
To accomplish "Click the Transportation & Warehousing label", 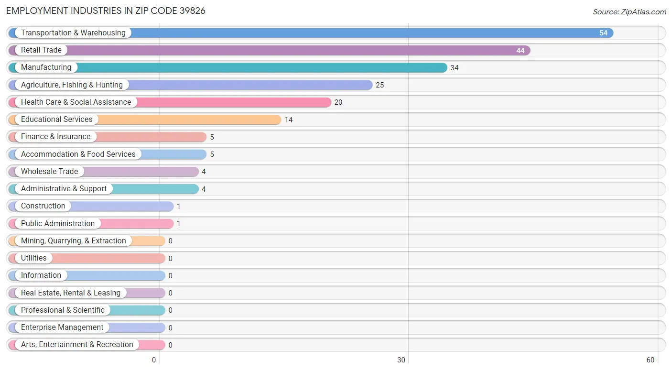I will pos(73,33).
